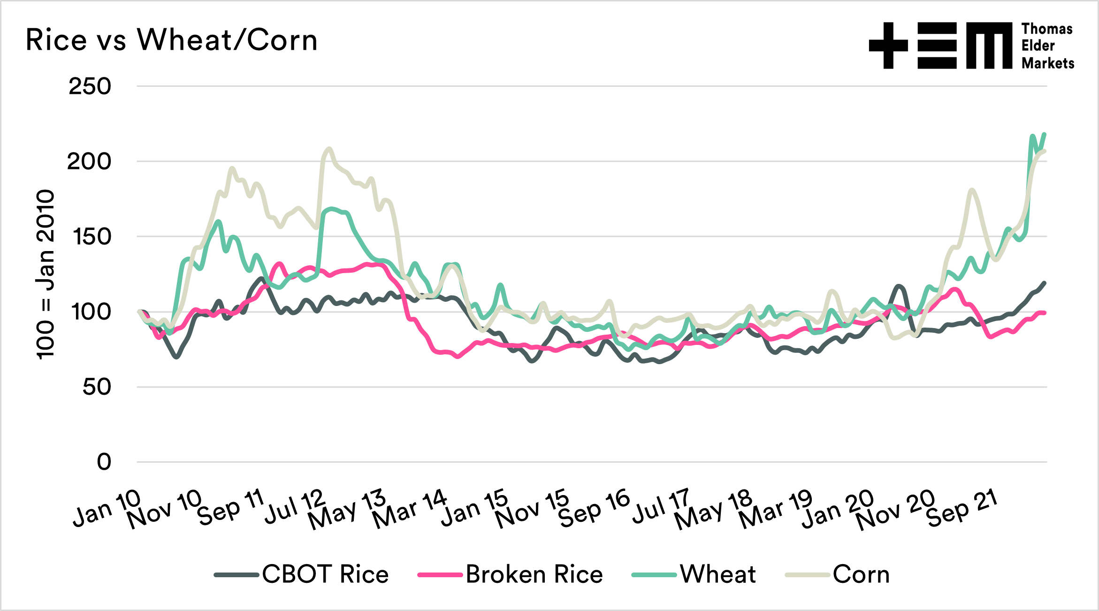Select the Corn legend label

(x=861, y=574)
